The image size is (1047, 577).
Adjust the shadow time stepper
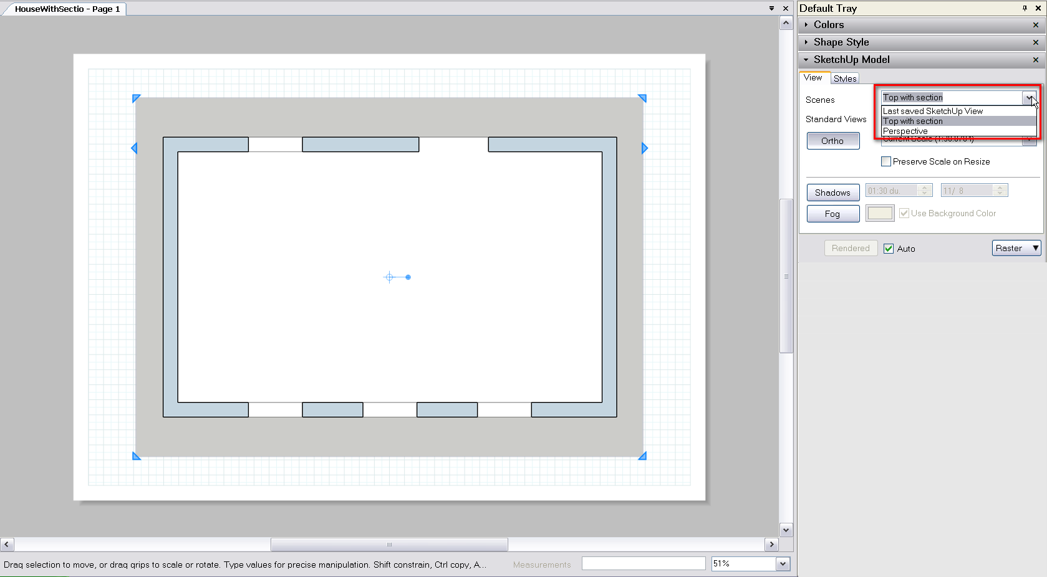[x=925, y=191]
